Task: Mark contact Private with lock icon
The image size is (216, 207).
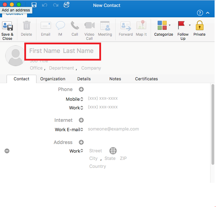Action: coord(199,25)
